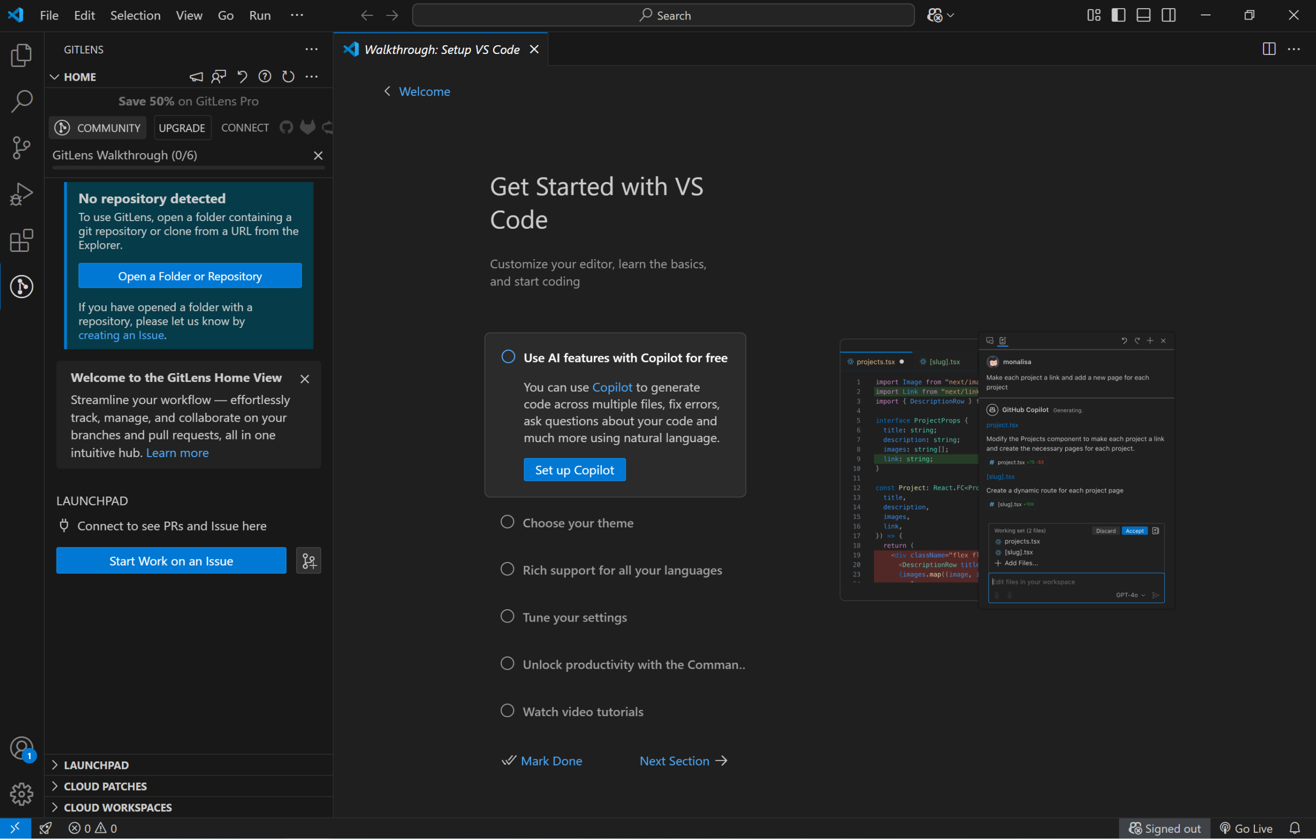This screenshot has width=1316, height=839.
Task: Open the View menu
Action: (x=189, y=15)
